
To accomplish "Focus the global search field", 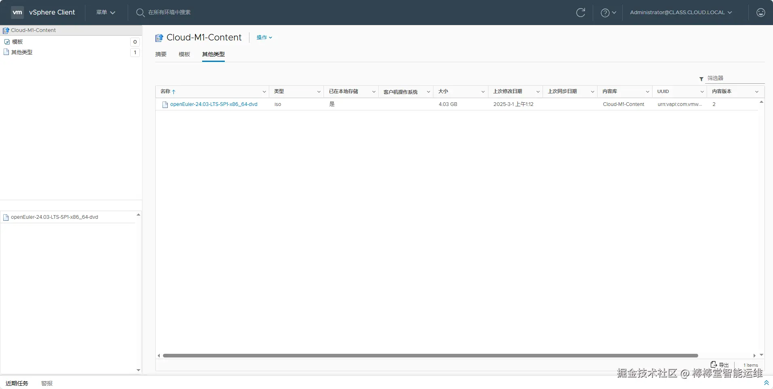I will point(170,13).
